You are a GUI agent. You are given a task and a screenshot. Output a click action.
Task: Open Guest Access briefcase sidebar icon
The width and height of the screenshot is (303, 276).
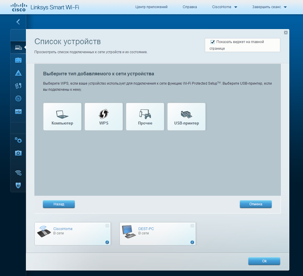(18, 60)
